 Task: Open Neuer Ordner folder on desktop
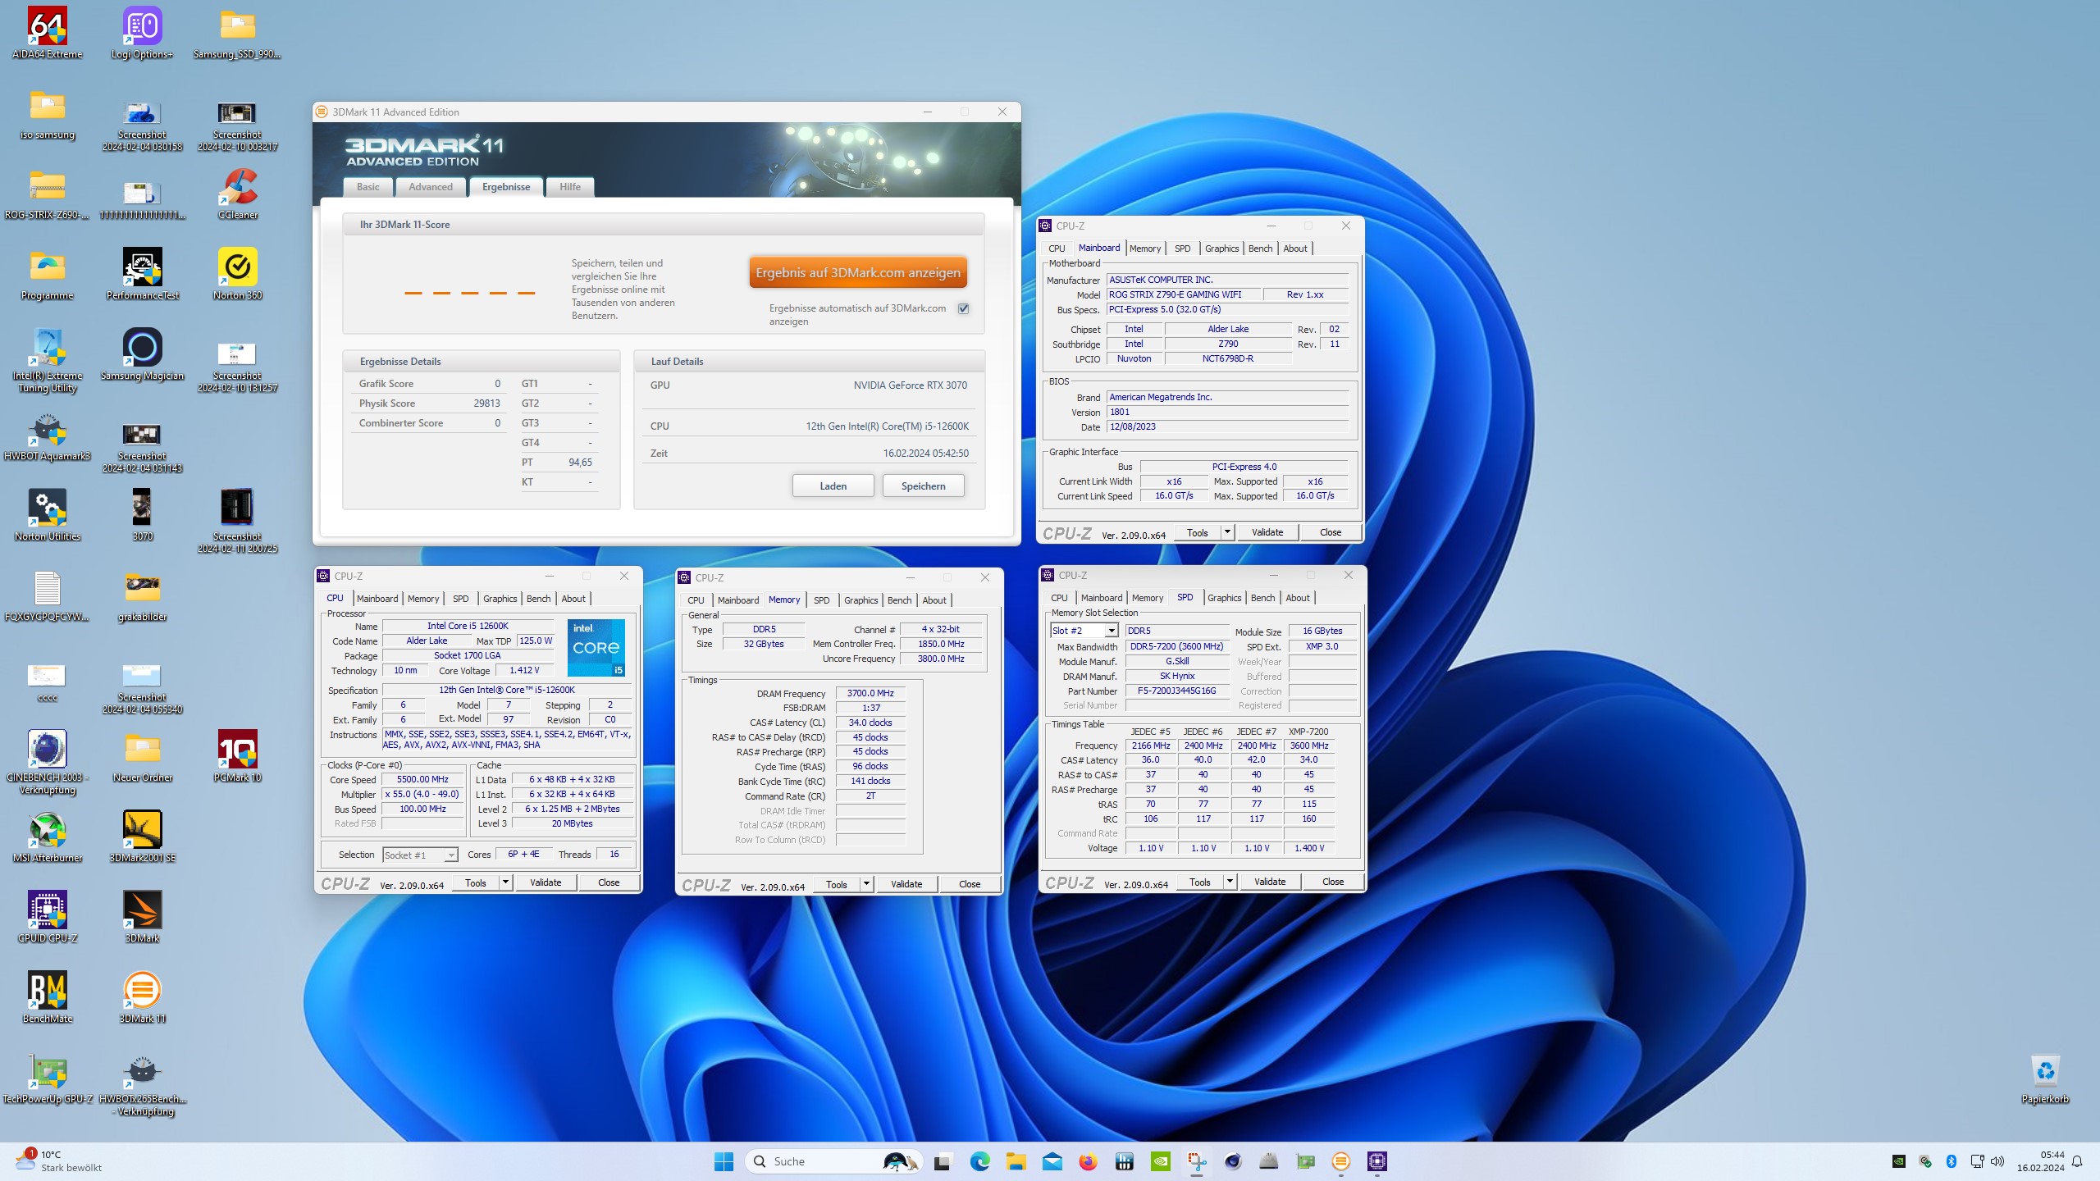[142, 757]
